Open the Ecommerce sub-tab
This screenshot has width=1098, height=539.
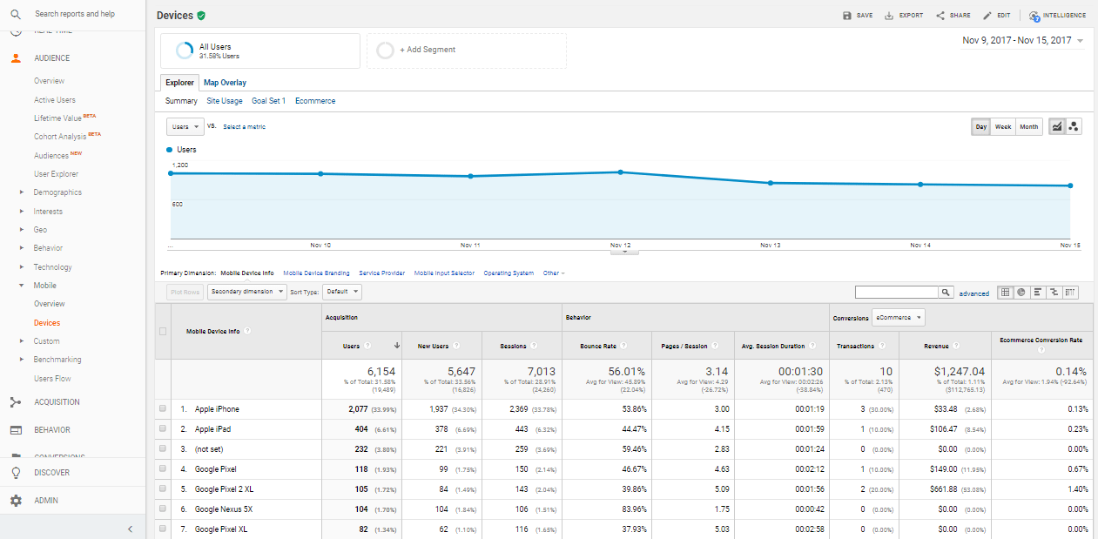click(315, 101)
